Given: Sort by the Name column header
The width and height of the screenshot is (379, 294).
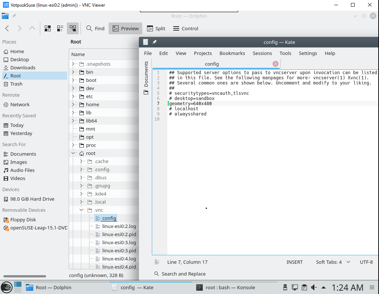Looking at the screenshot, I should tap(104, 54).
